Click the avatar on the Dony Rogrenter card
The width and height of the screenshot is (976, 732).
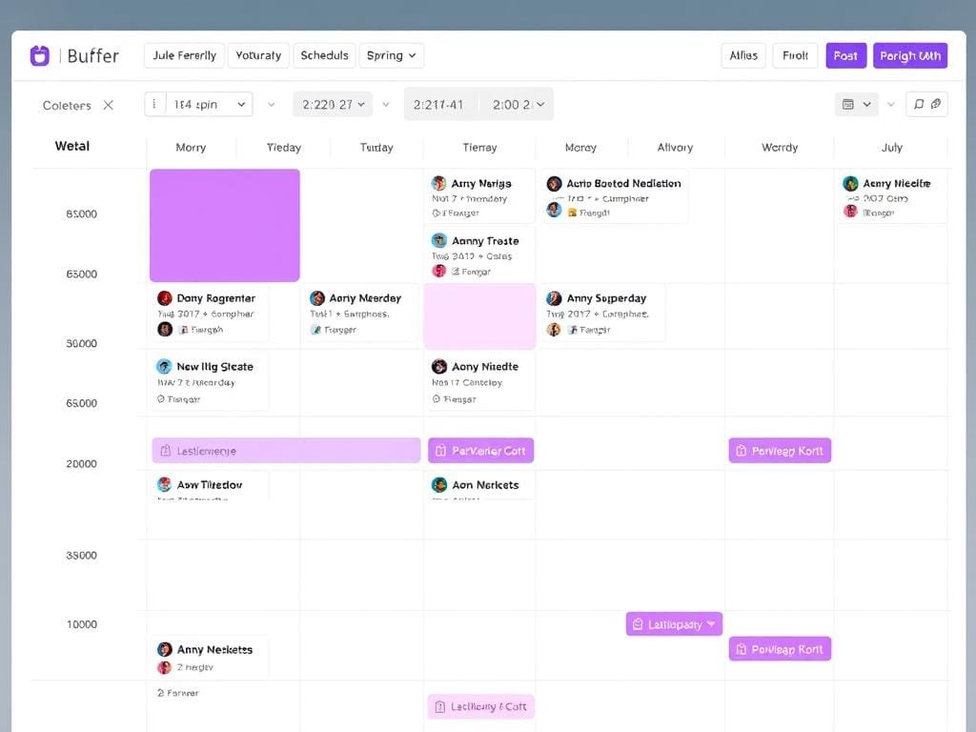164,298
